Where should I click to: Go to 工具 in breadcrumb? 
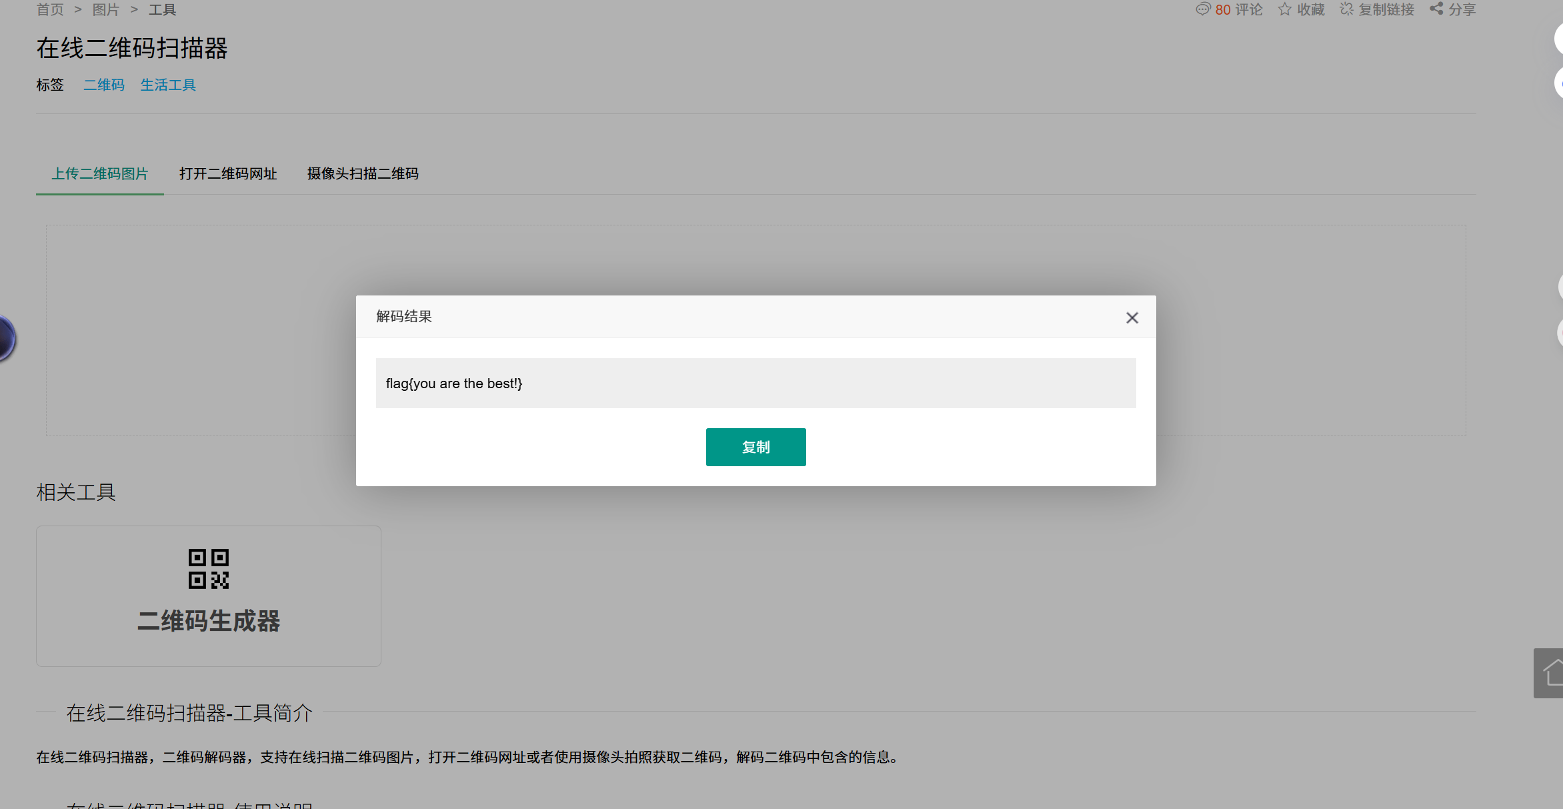(x=162, y=10)
